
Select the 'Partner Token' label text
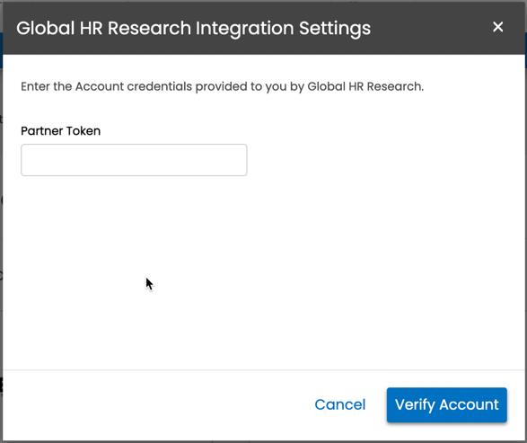[x=61, y=131]
